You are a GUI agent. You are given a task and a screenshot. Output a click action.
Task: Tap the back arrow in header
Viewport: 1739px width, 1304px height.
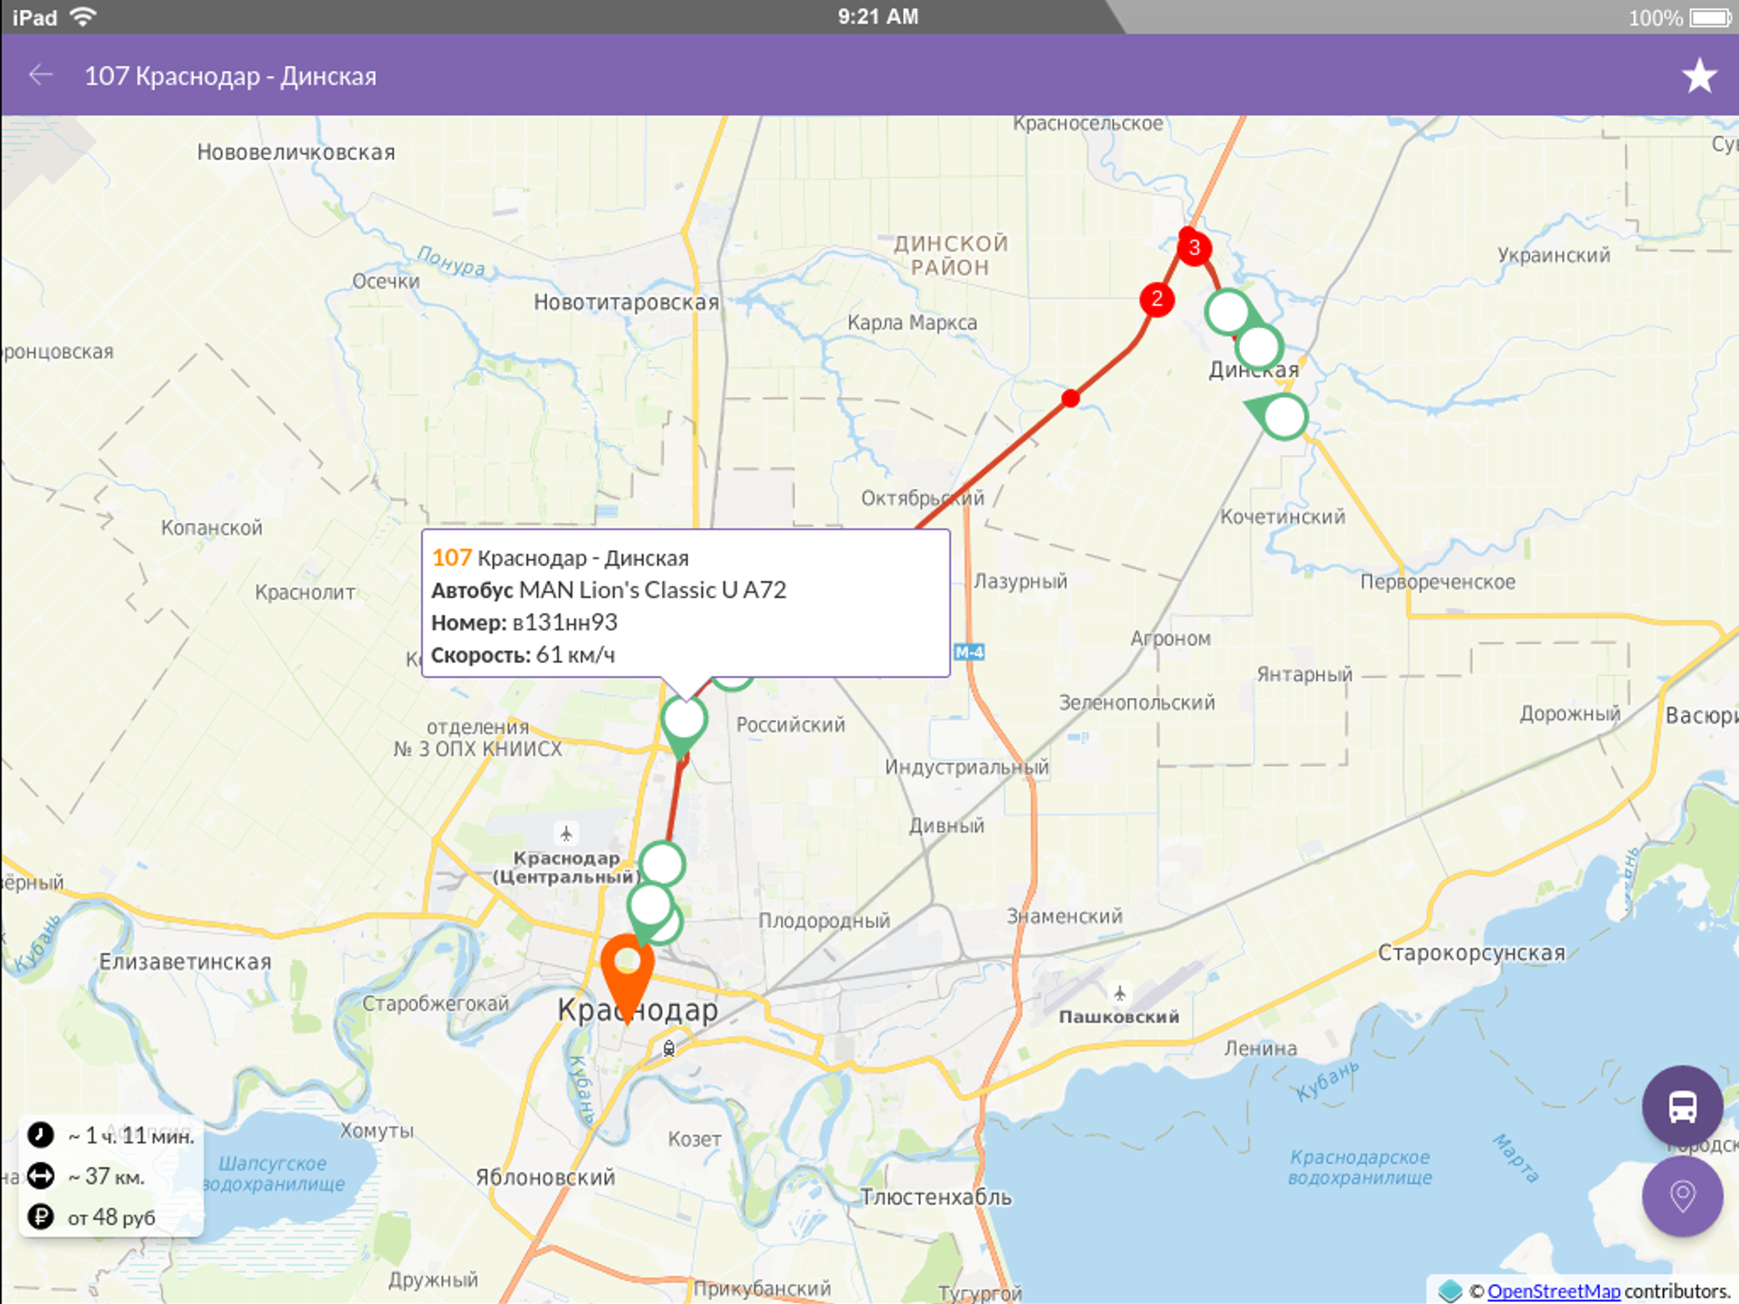tap(40, 76)
